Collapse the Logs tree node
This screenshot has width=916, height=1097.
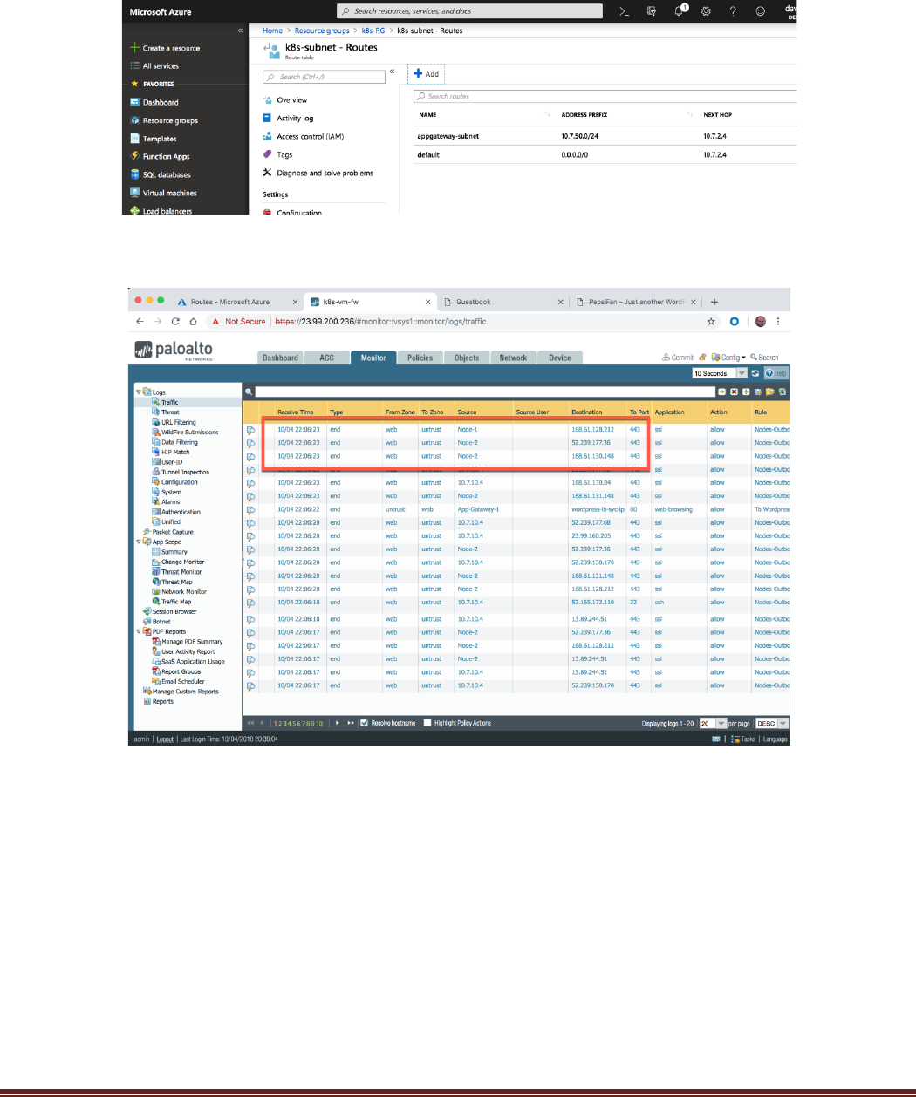tap(138, 392)
